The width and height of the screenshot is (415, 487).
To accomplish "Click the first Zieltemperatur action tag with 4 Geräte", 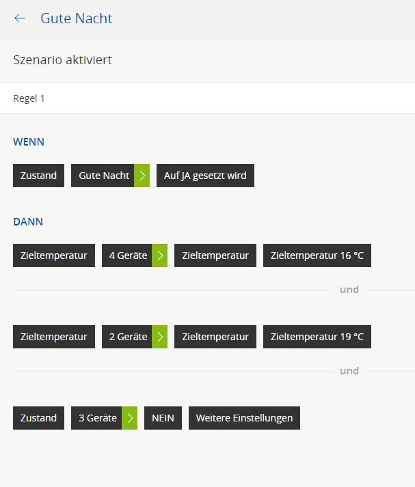I will (54, 255).
